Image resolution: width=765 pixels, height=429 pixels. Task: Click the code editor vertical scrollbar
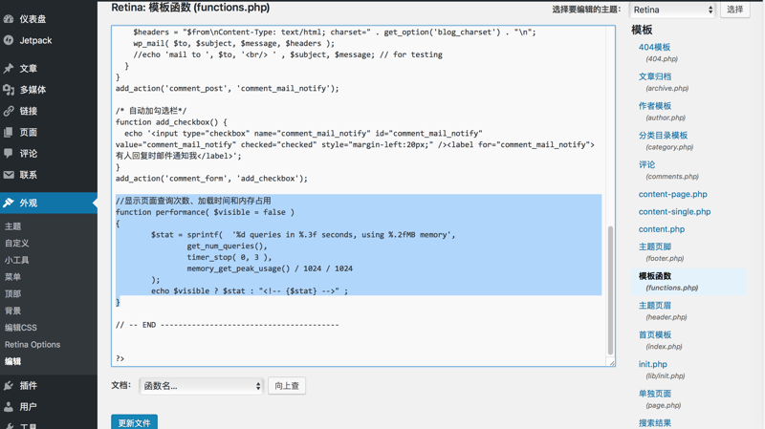(x=610, y=290)
